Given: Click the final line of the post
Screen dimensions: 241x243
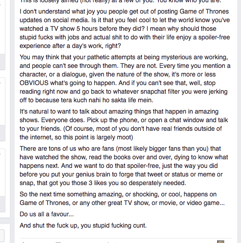Looking at the screenshot, I should pyautogui.click(x=83, y=225).
